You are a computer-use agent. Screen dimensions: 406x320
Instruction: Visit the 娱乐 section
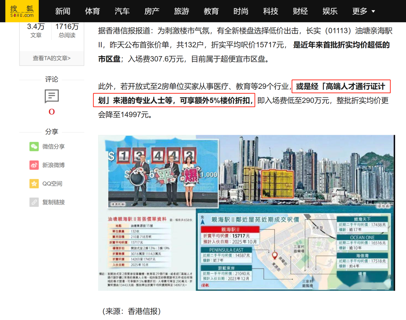click(330, 11)
